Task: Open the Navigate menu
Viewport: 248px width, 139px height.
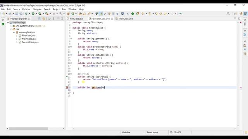Action: pos(37,9)
